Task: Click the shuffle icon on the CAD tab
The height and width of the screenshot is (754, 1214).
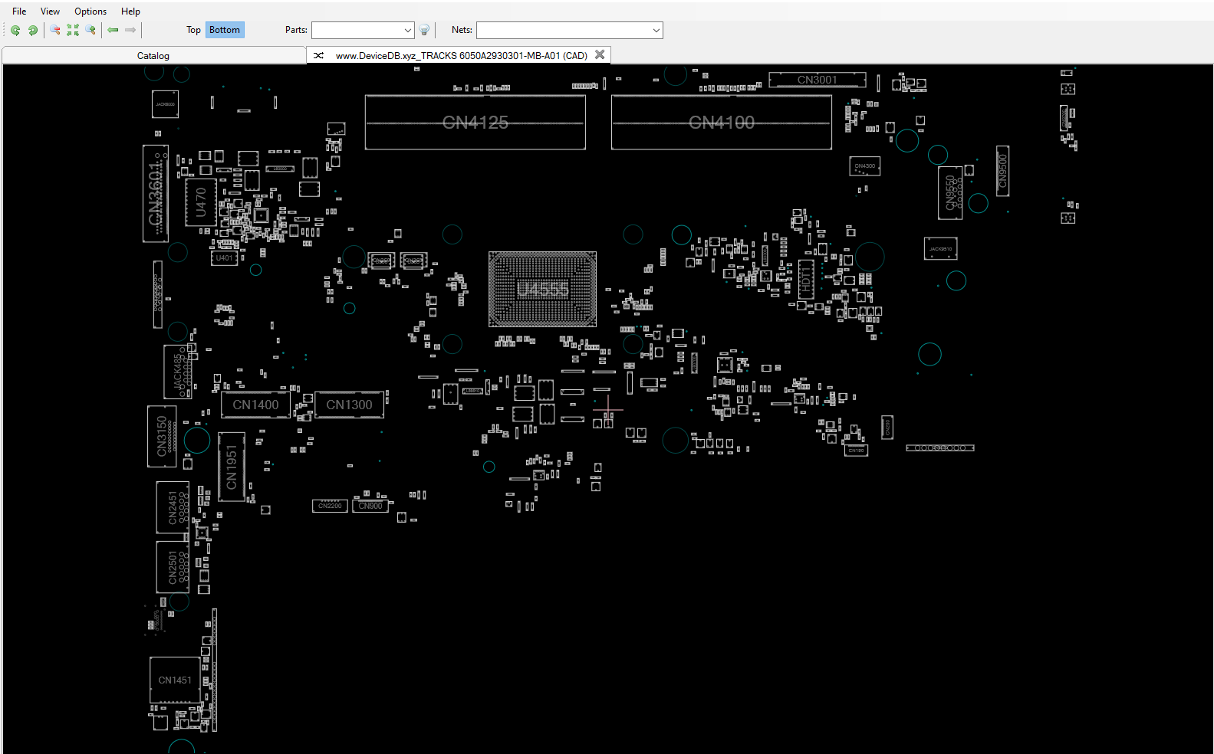Action: tap(318, 55)
